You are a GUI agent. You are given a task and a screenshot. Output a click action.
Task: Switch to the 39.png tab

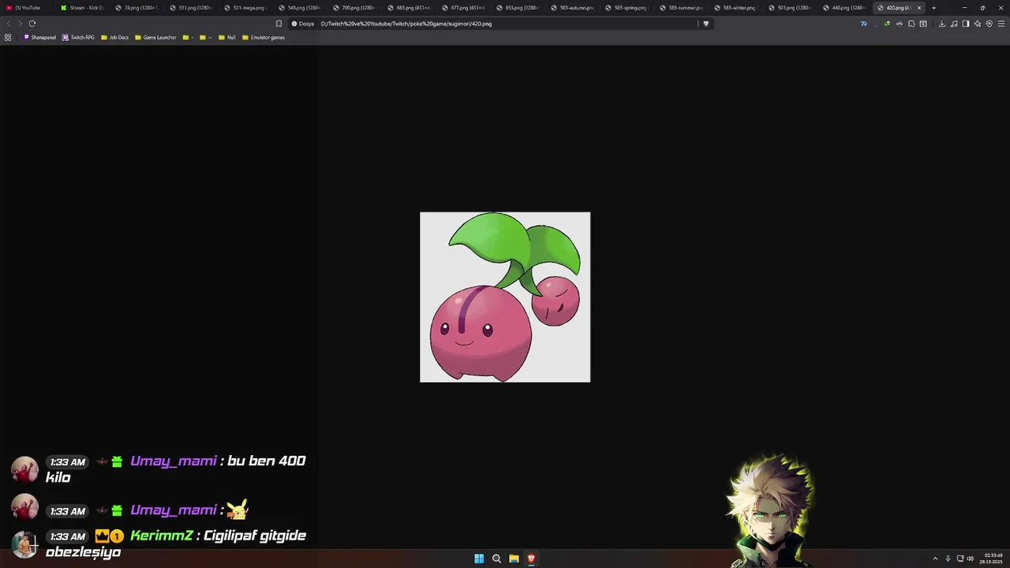coord(137,8)
